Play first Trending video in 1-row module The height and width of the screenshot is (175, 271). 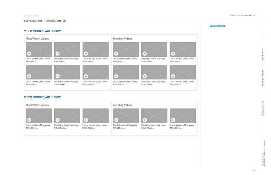tap(116, 120)
